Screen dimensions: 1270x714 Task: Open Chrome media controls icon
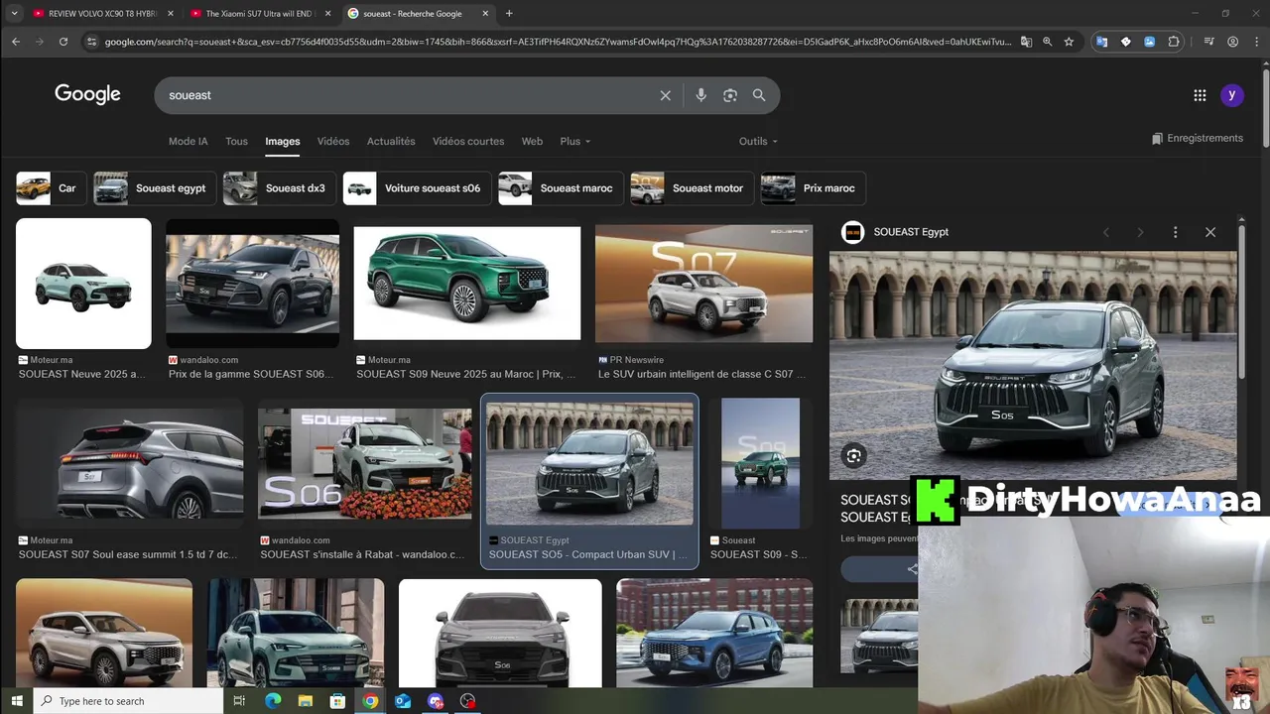pos(1208,42)
